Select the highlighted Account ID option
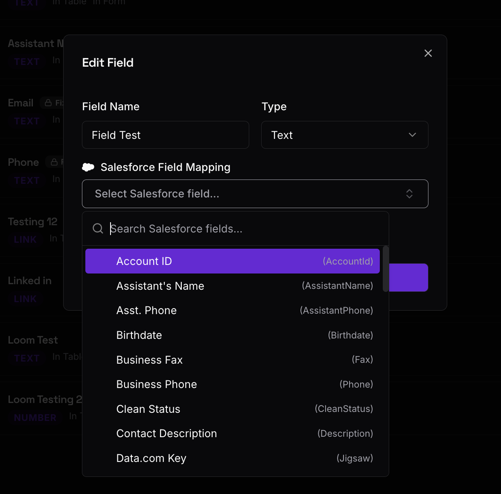The height and width of the screenshot is (494, 501). [x=233, y=261]
